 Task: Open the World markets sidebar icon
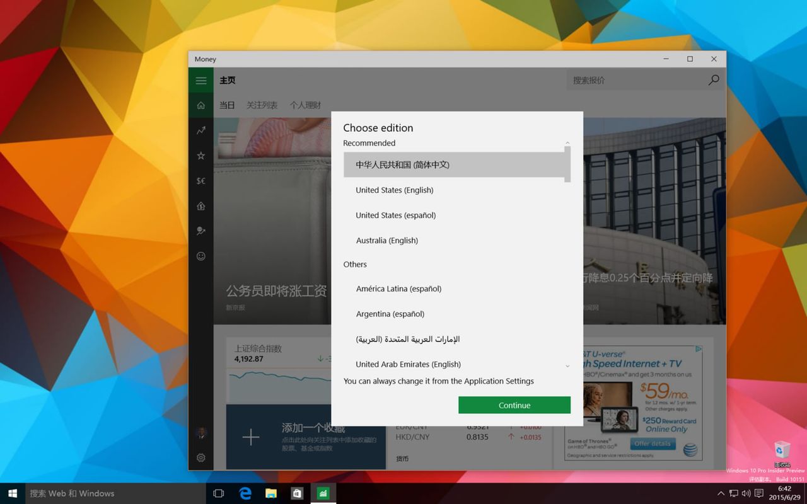[200, 231]
